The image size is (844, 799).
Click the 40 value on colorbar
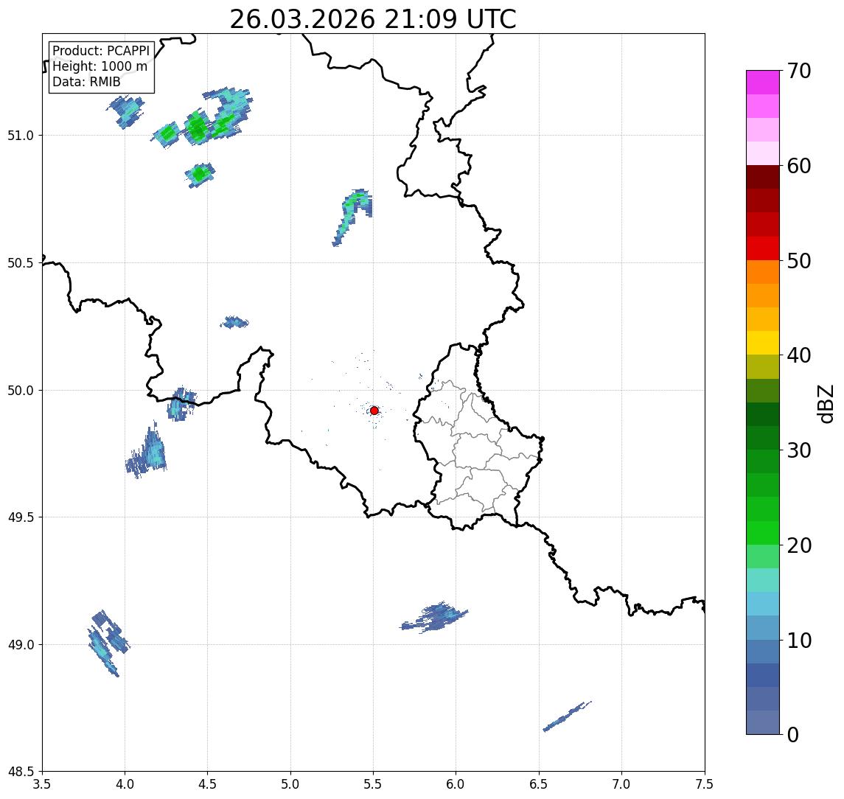click(x=799, y=355)
